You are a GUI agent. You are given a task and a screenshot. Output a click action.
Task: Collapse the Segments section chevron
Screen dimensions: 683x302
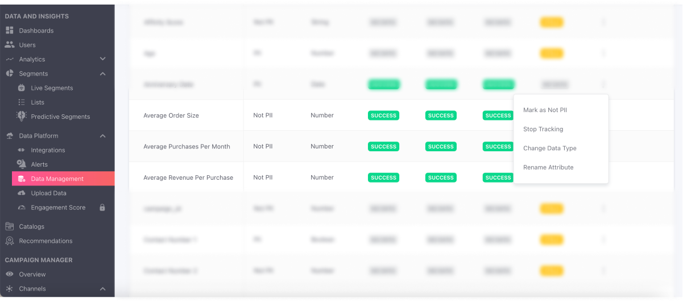[x=103, y=74]
